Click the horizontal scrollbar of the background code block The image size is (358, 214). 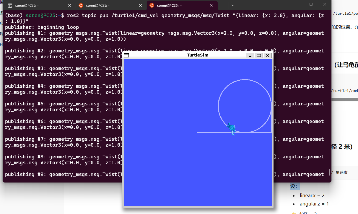345,99
